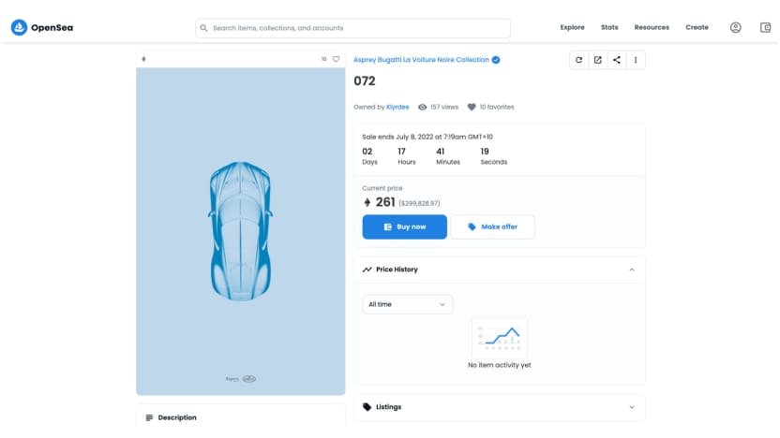Open the account profile icon
Image resolution: width=780 pixels, height=438 pixels.
pyautogui.click(x=735, y=27)
